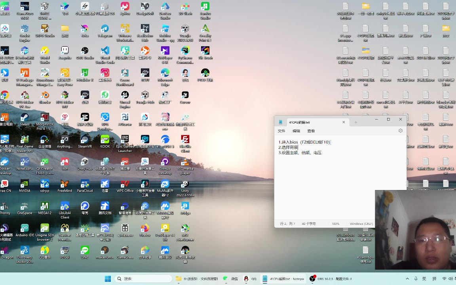
Task: Launch DesignDoll desktop icon
Action: pos(145,9)
